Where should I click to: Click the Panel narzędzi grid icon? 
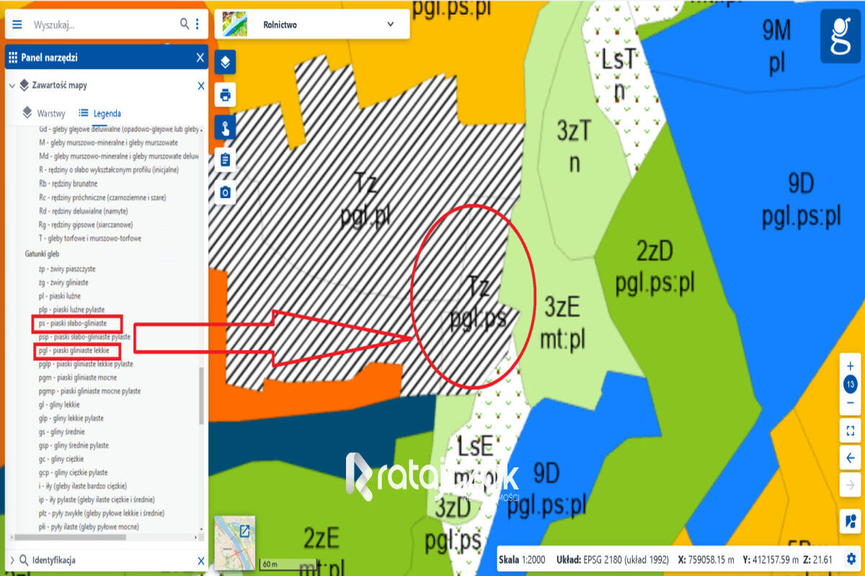(x=13, y=58)
